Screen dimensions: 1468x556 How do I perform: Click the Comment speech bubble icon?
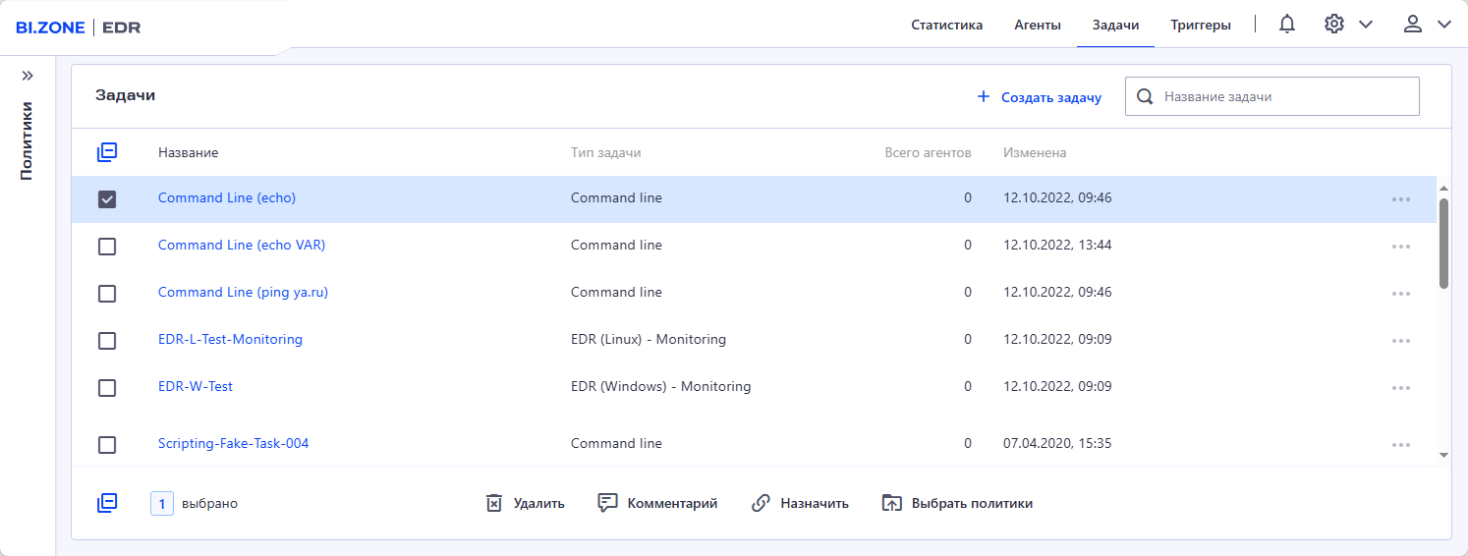607,503
